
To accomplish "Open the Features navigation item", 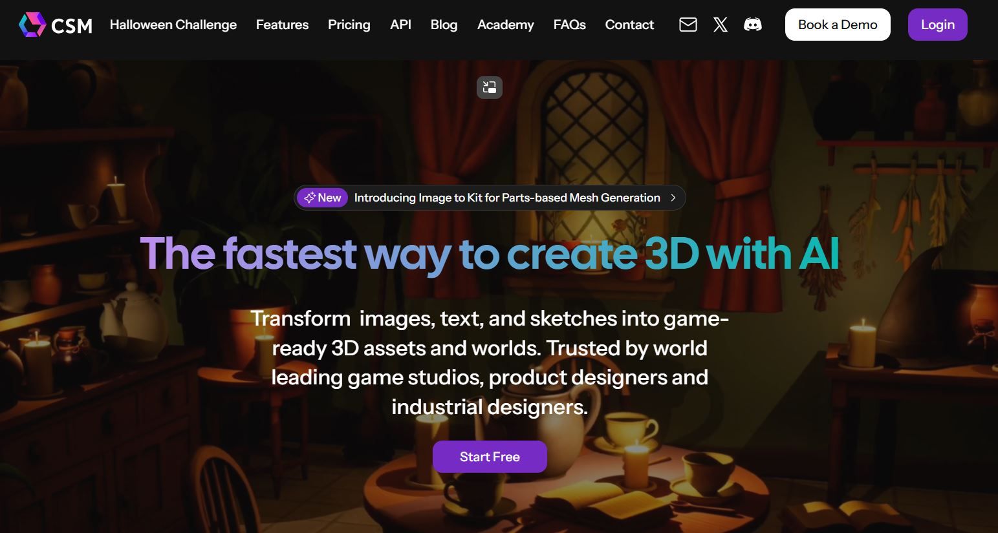I will coord(282,25).
